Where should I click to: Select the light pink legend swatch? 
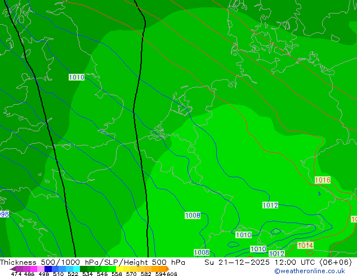pos(41,269)
